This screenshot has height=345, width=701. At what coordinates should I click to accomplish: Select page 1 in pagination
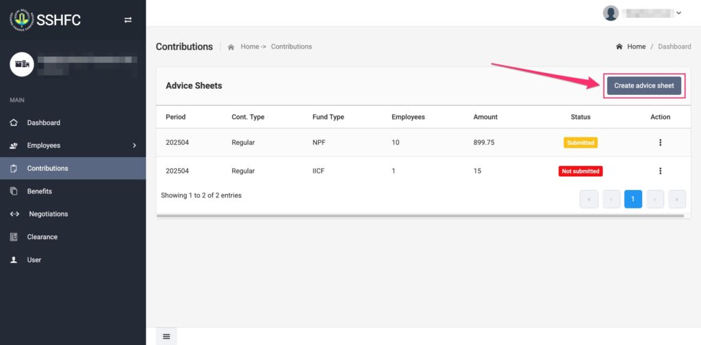[x=633, y=199]
